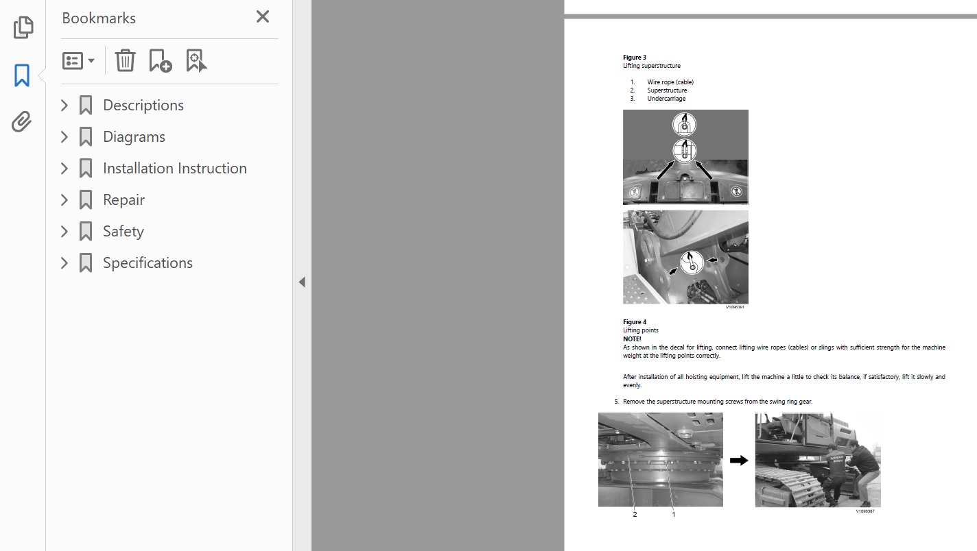Expand the Installation Instruction bookmark
The height and width of the screenshot is (551, 977).
(64, 169)
